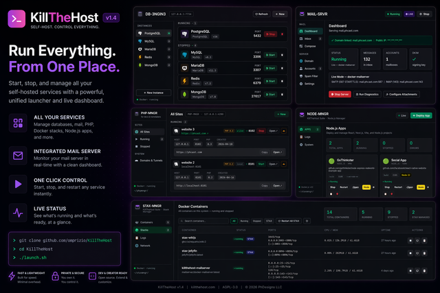
Task: Filter Docker containers by STAX
Action: pos(269,221)
